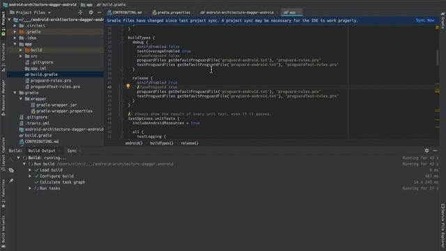Collapse the Build: running node

pyautogui.click(x=18, y=158)
